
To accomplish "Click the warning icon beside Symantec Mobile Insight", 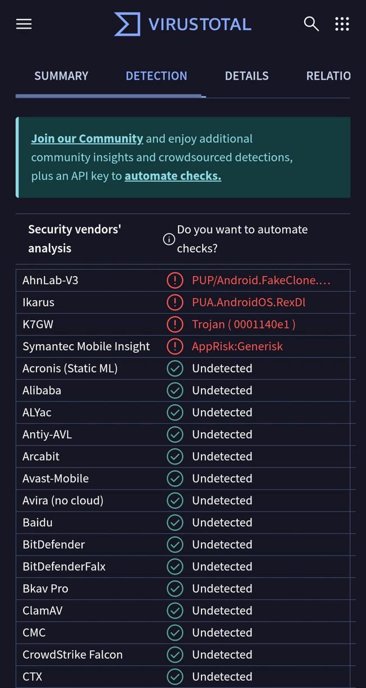I will pos(175,346).
